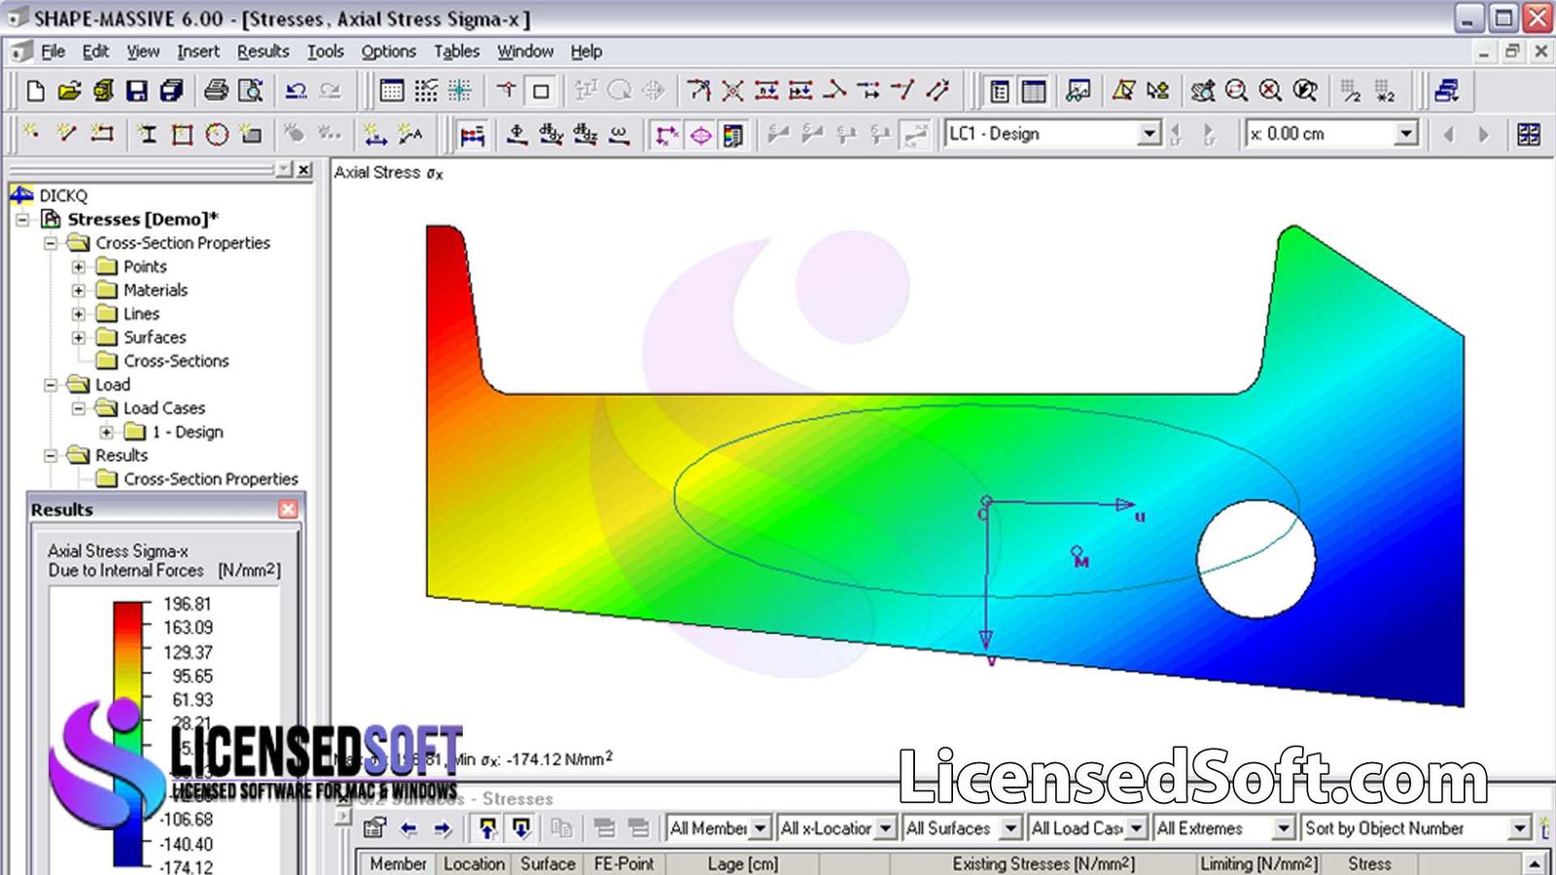The image size is (1556, 875).
Task: Print using the printer icon
Action: (x=216, y=91)
